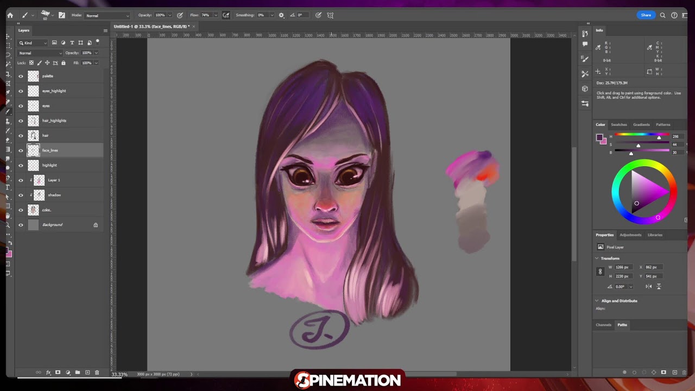Toggle the airbrush build-up icon
Viewport: 695px width, 391px height.
226,15
